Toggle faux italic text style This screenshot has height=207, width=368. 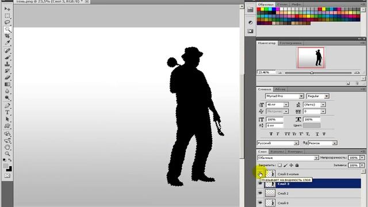tap(278, 134)
